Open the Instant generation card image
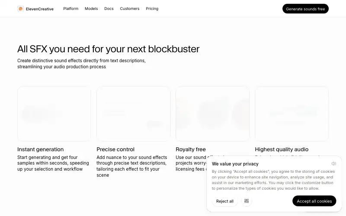 coord(54,114)
